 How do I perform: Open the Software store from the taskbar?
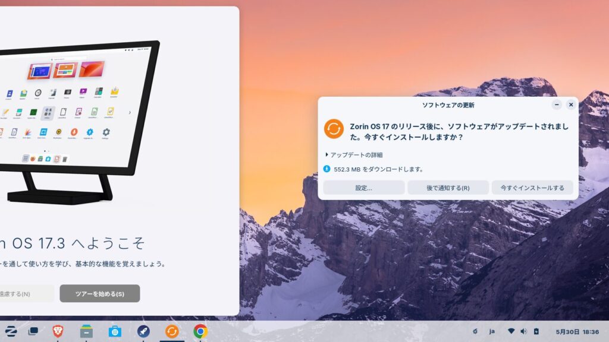point(115,331)
